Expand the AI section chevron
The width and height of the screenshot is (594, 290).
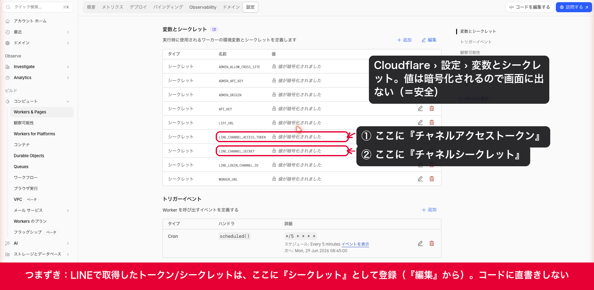(x=68, y=243)
